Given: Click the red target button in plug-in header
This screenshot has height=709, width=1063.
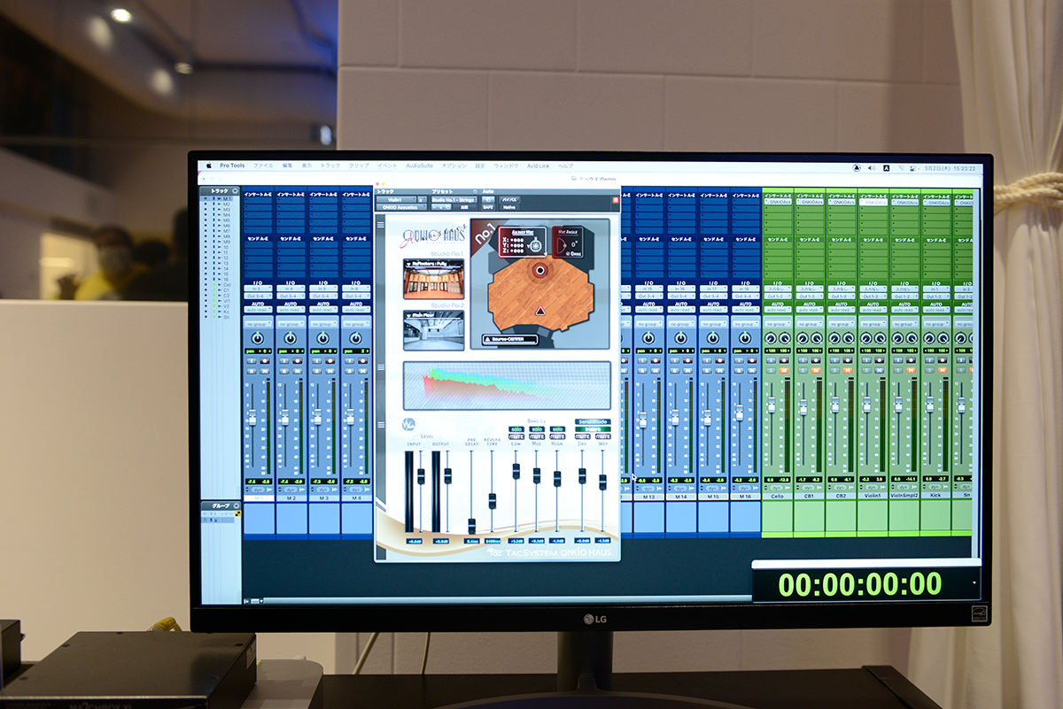Looking at the screenshot, I should tap(616, 200).
